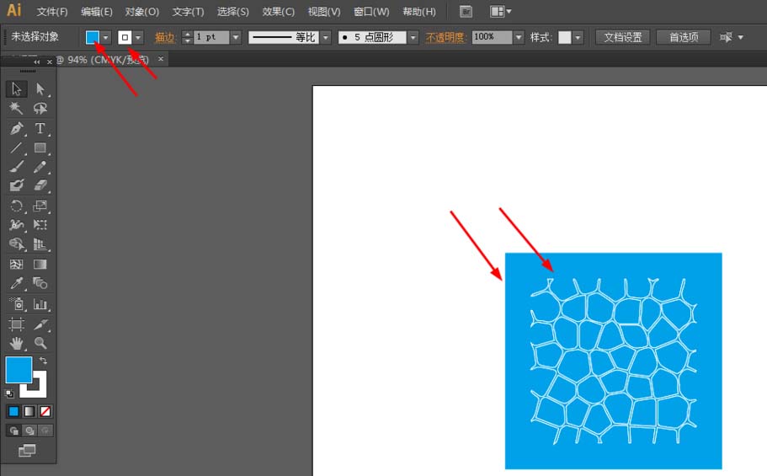This screenshot has height=476, width=767.
Task: Select the Direct Selection white arrow tool
Action: click(x=40, y=89)
